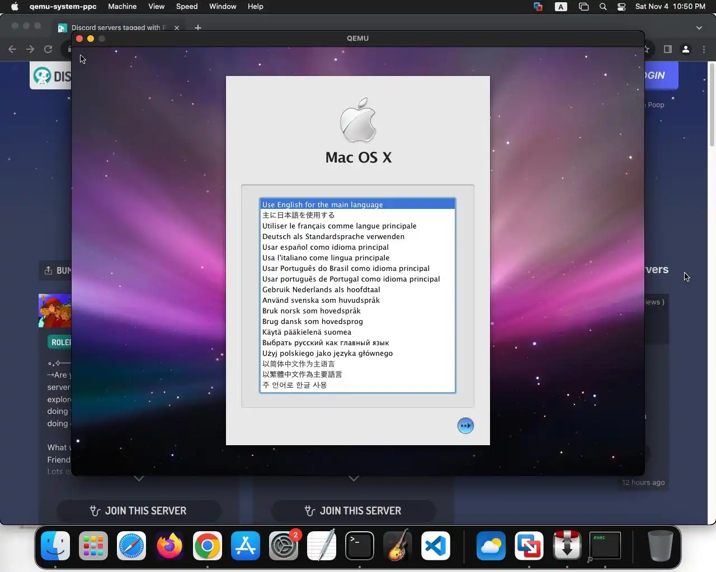716x572 pixels.
Task: Open the Weather app from the Dock
Action: (x=491, y=546)
